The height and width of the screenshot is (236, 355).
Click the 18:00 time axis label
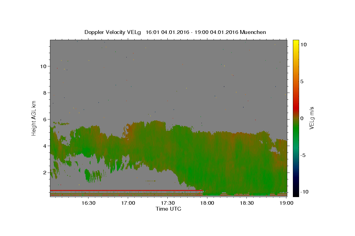pos(207,203)
